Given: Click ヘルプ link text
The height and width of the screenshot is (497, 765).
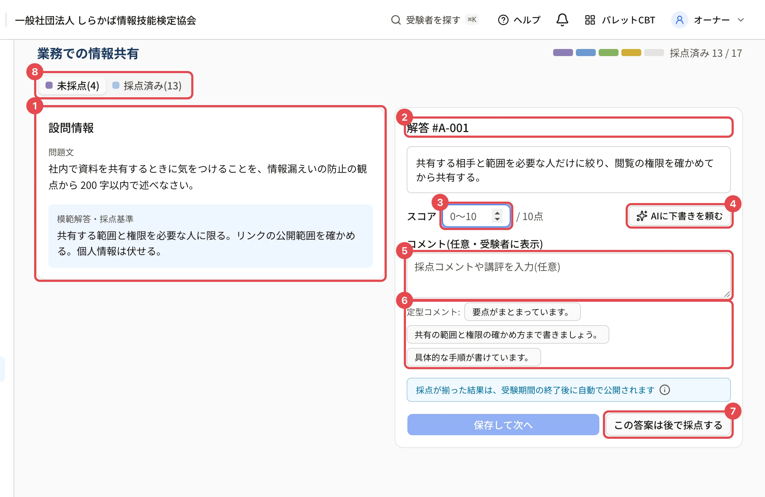Looking at the screenshot, I should pos(527,20).
